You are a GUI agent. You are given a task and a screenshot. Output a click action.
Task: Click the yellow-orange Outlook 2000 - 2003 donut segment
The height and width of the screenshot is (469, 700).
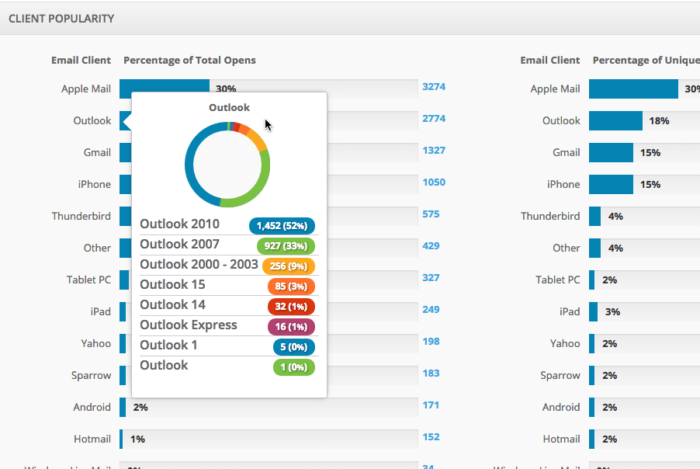click(x=258, y=140)
